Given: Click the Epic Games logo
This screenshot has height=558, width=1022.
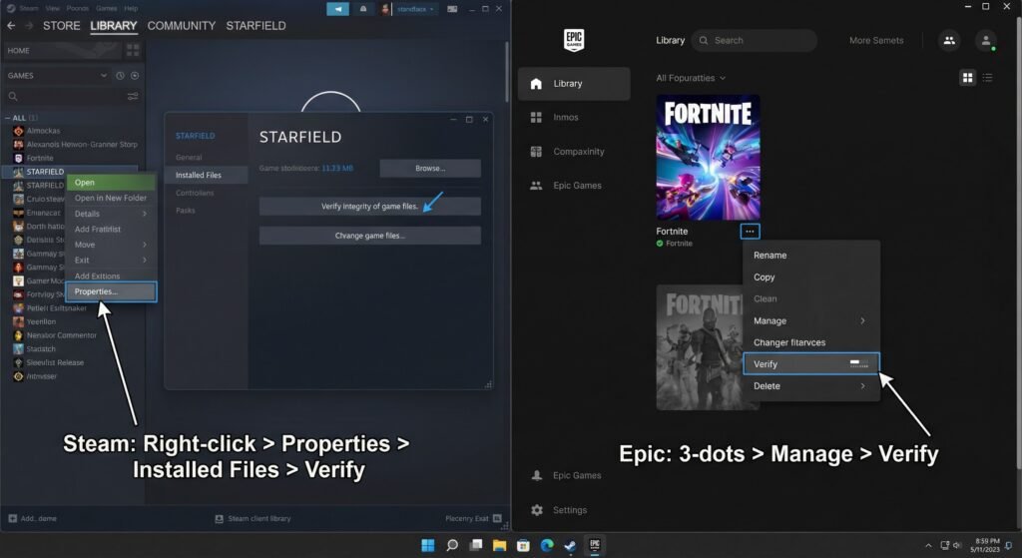Looking at the screenshot, I should point(573,40).
